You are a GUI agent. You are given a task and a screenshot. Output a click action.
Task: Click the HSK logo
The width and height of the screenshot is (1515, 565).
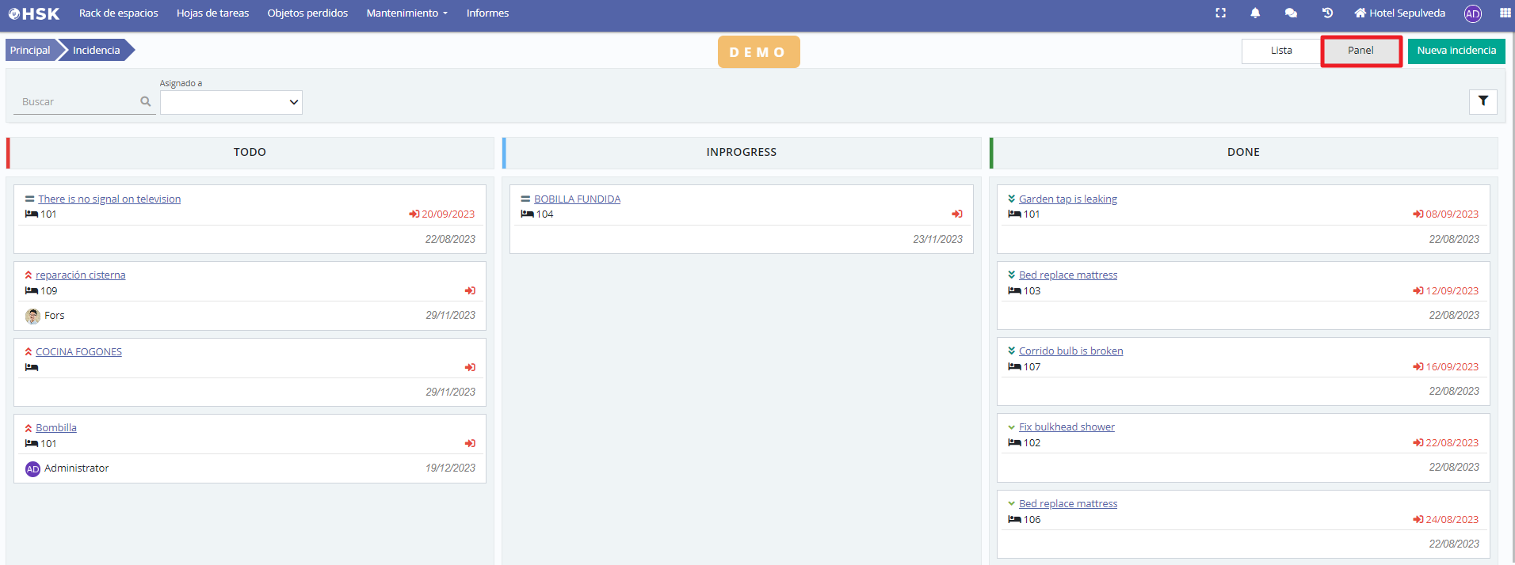pyautogui.click(x=34, y=13)
